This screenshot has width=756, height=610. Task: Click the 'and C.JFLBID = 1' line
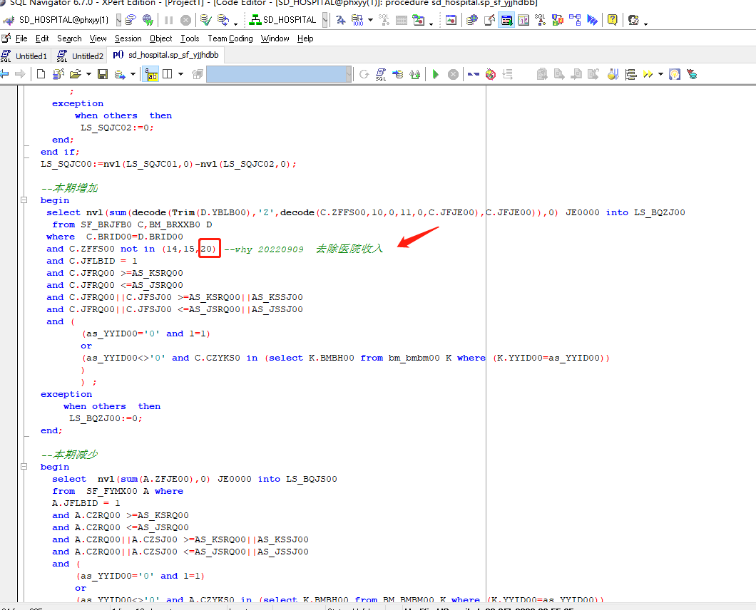(x=91, y=261)
